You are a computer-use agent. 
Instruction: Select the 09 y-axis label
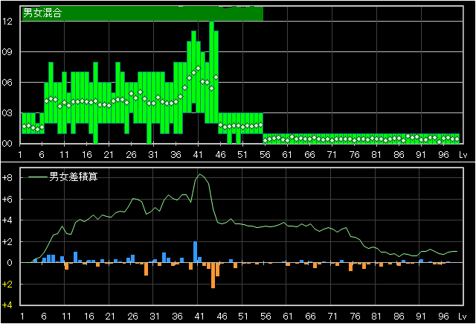(7, 51)
